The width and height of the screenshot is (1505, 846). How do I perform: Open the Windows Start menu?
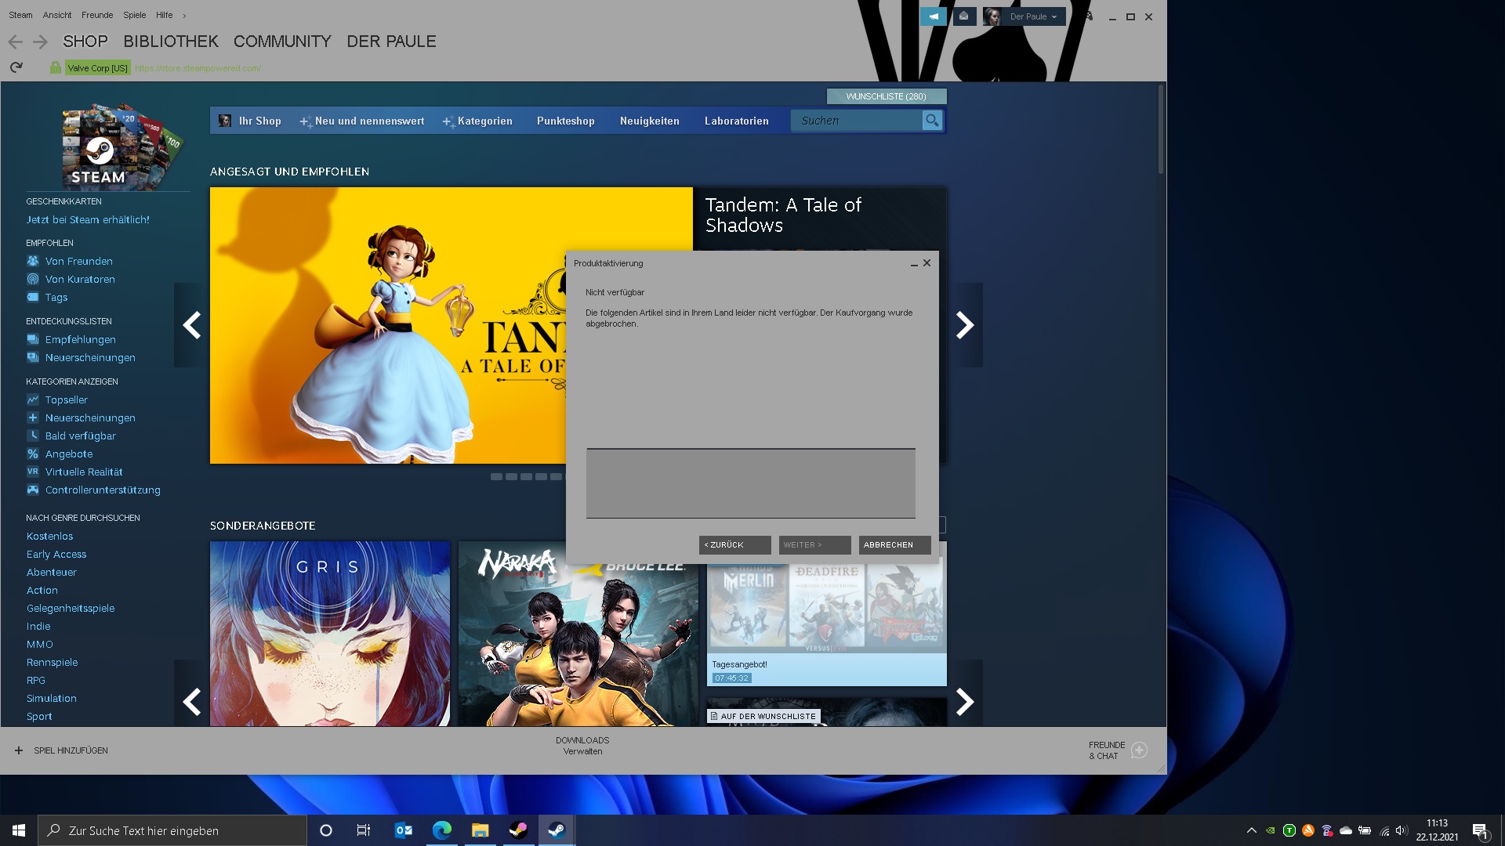point(19,830)
